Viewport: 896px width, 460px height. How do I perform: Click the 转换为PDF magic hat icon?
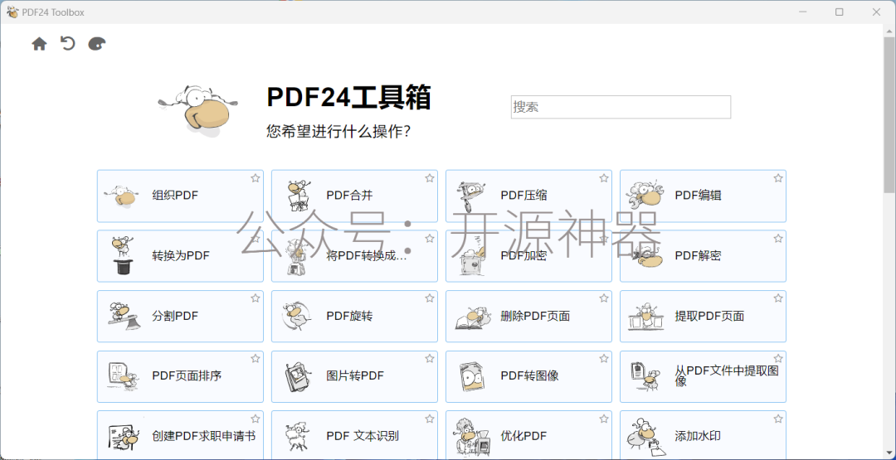coord(122,255)
